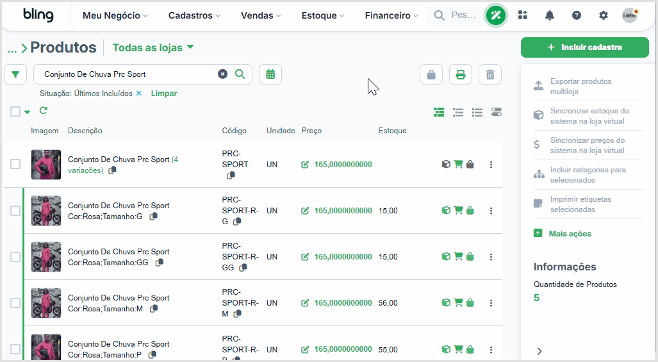Open Mais ações
Image resolution: width=658 pixels, height=362 pixels.
coord(563,234)
